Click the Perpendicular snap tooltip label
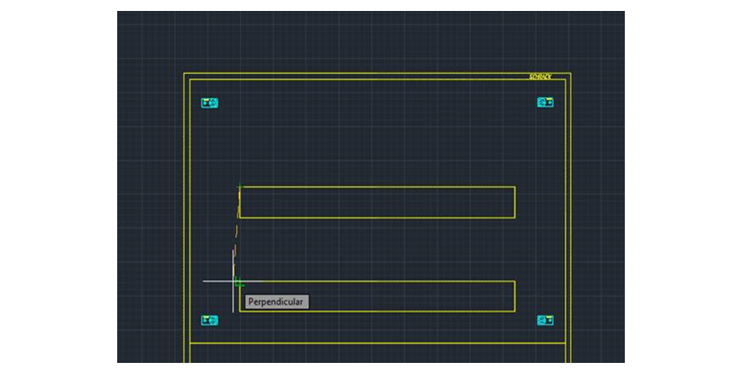The width and height of the screenshot is (742, 373). click(277, 301)
